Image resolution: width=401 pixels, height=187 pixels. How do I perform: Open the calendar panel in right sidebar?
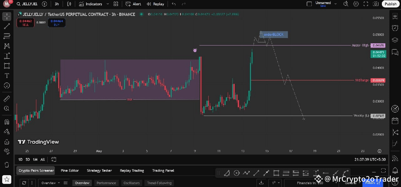pyautogui.click(x=395, y=121)
